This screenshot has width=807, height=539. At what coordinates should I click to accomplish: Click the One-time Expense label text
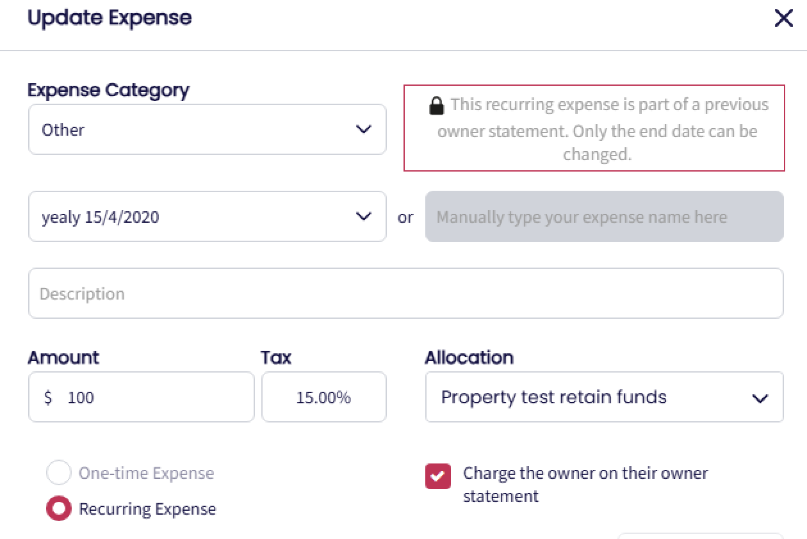point(146,474)
